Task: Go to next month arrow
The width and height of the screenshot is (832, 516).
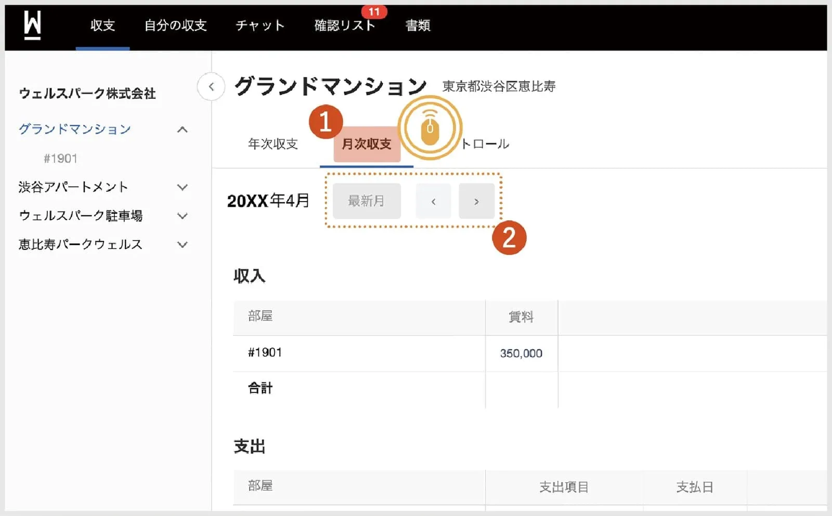Action: [x=476, y=201]
